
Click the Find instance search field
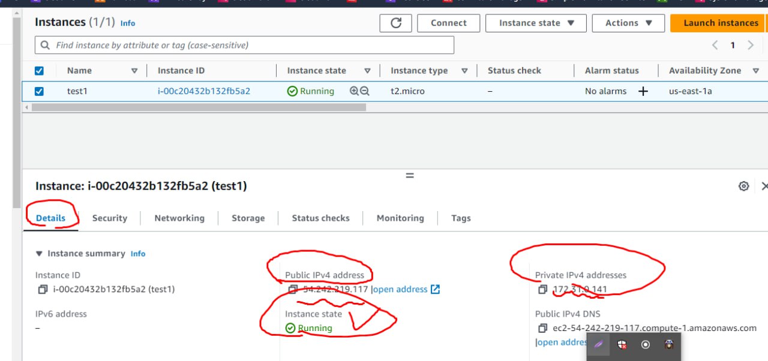[244, 45]
